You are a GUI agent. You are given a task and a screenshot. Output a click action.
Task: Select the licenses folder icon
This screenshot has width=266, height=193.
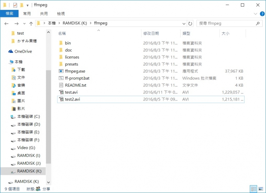[x=61, y=57]
